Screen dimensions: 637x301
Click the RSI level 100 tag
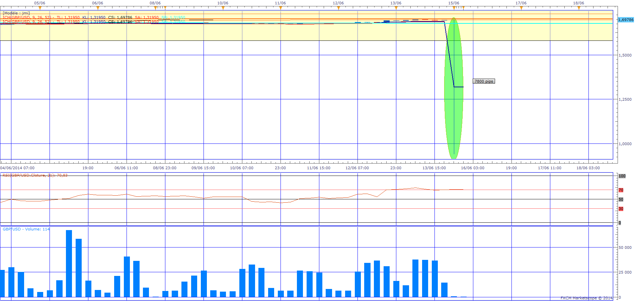tap(622, 176)
